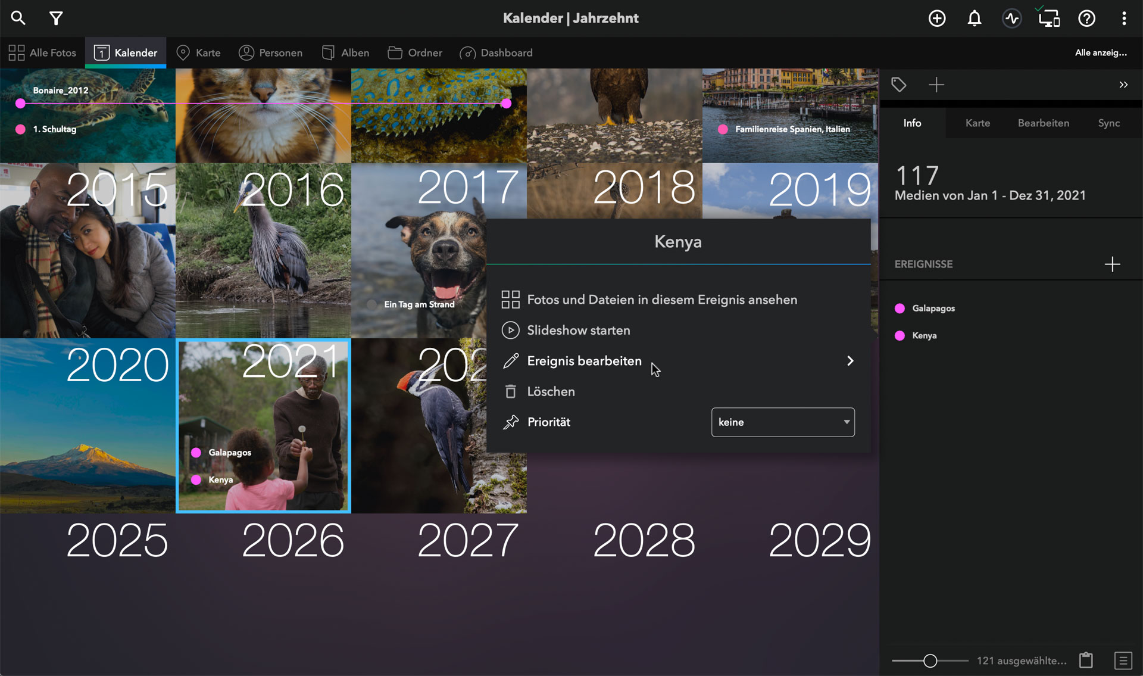This screenshot has width=1143, height=676.
Task: Open the help question mark icon
Action: (1086, 18)
